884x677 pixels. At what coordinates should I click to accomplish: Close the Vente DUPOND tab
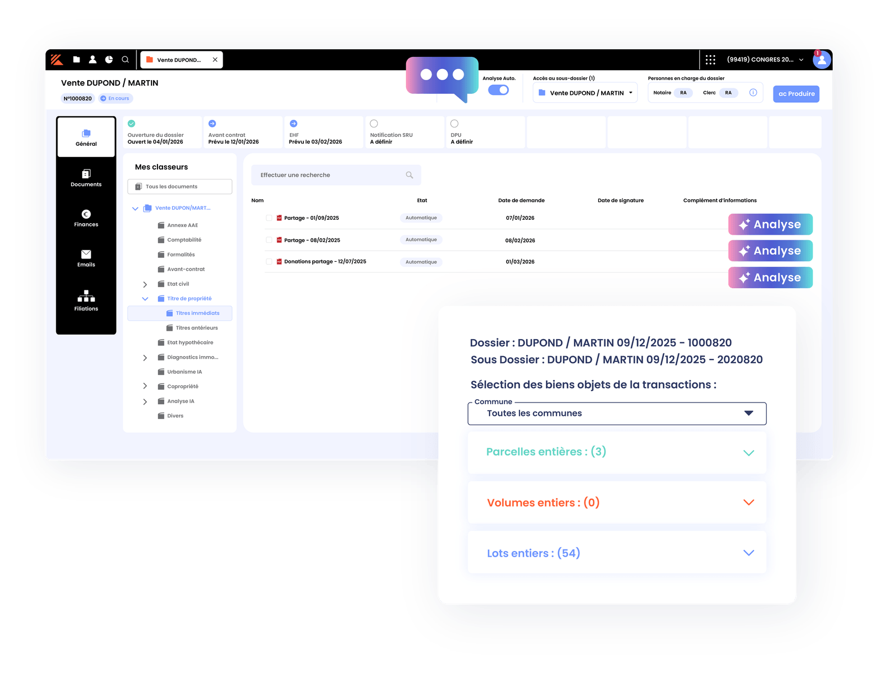215,60
